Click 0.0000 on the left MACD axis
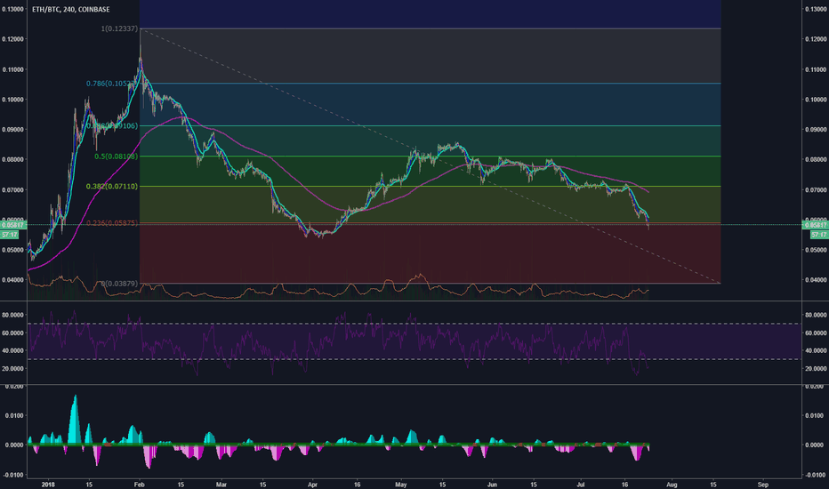This screenshot has width=829, height=489. [15, 445]
